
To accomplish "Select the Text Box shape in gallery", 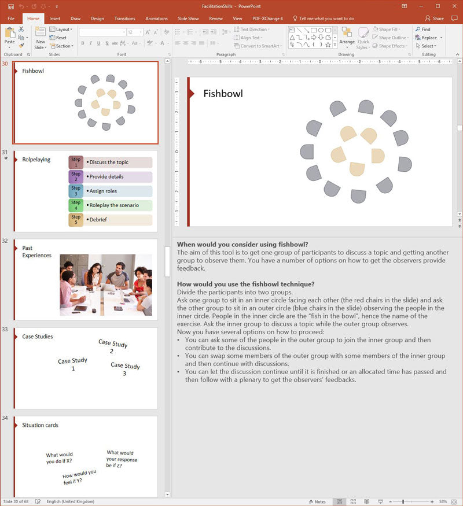I will click(x=292, y=30).
